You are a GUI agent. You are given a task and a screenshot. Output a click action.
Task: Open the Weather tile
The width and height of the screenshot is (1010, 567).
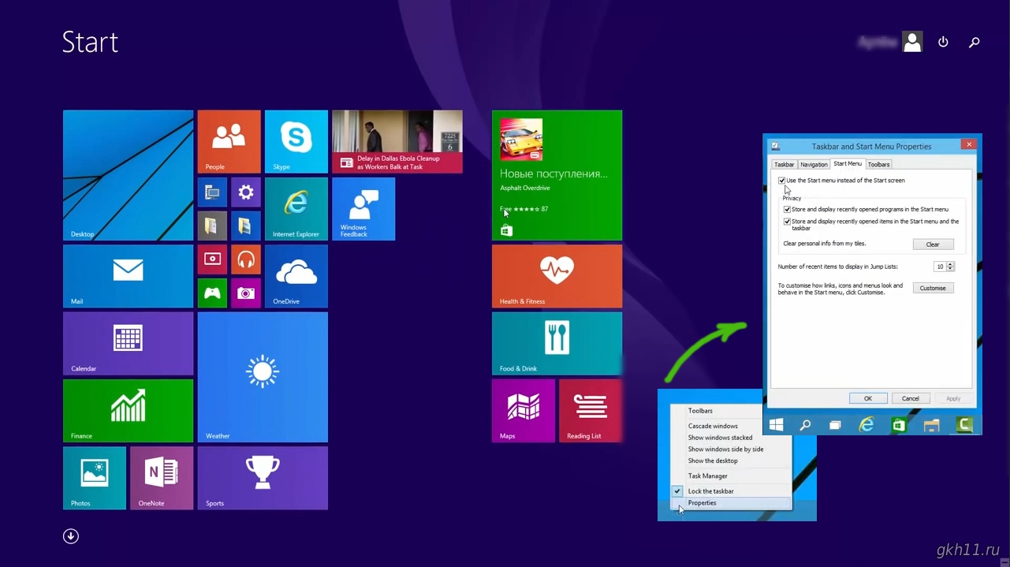click(263, 377)
